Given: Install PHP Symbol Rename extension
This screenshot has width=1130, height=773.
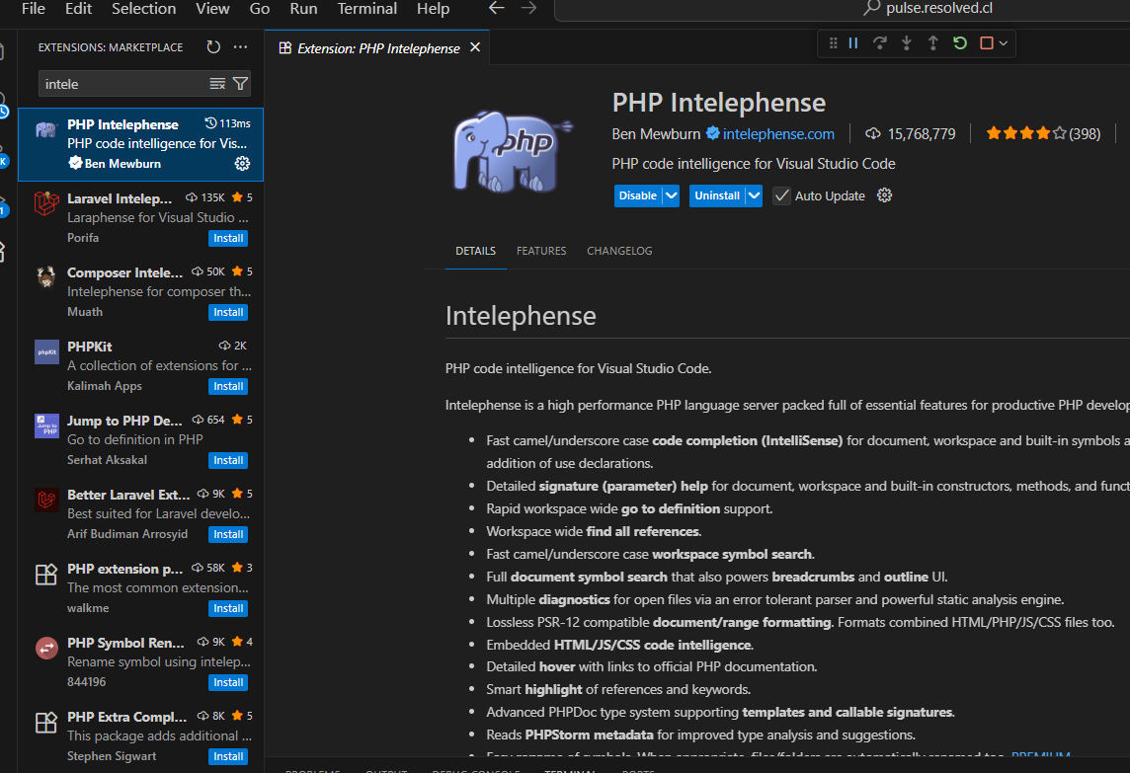Looking at the screenshot, I should coord(228,682).
